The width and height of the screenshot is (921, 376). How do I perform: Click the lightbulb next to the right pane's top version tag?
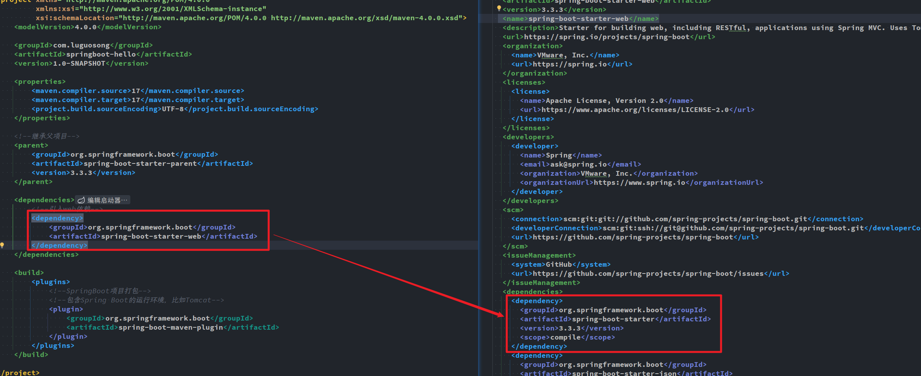(499, 8)
